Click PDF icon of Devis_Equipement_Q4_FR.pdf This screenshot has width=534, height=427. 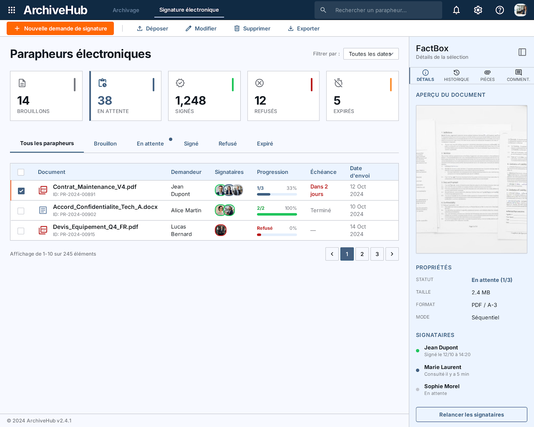click(43, 230)
